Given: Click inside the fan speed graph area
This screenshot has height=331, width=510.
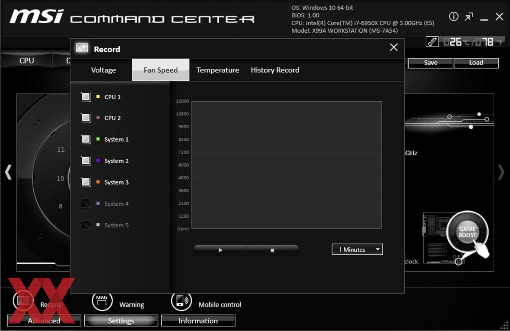Looking at the screenshot, I should [x=286, y=165].
